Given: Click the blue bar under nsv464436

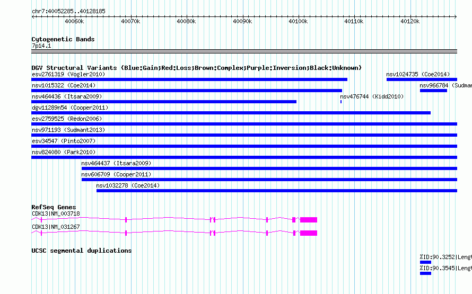Looking at the screenshot, I should coord(164,102).
